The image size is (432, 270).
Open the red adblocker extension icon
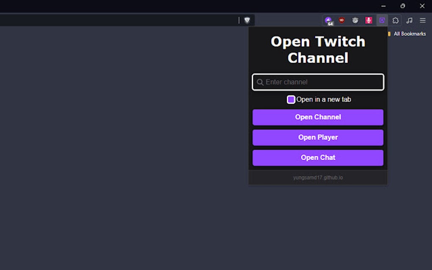pos(342,20)
